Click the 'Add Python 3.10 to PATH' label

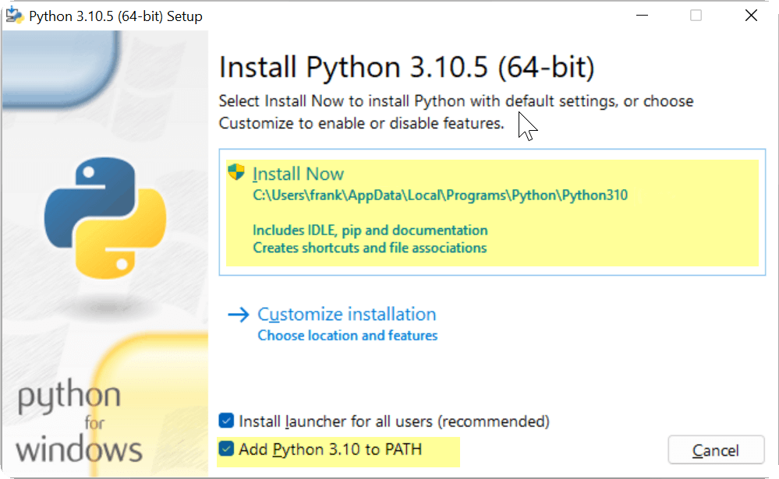pos(331,449)
